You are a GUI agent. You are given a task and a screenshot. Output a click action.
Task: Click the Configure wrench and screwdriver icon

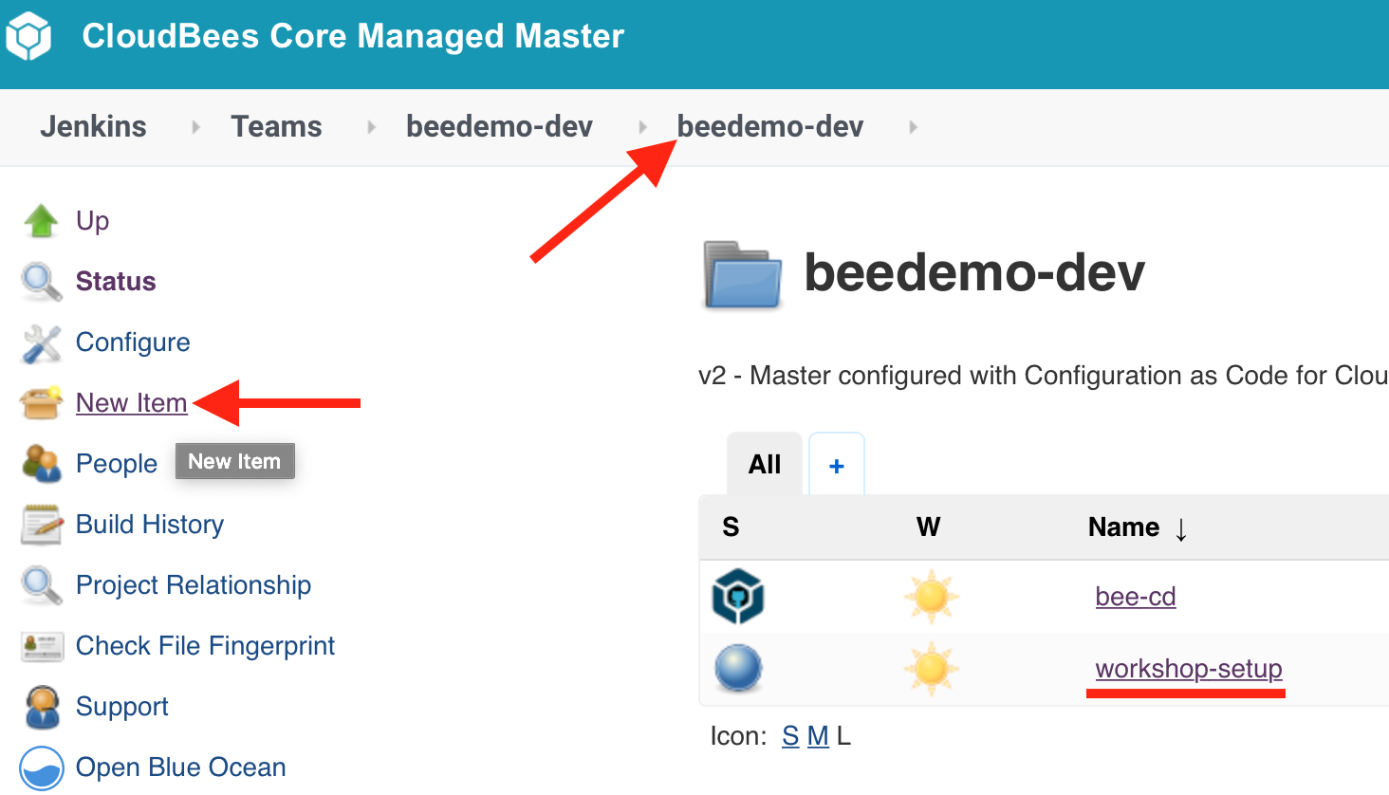pos(41,343)
